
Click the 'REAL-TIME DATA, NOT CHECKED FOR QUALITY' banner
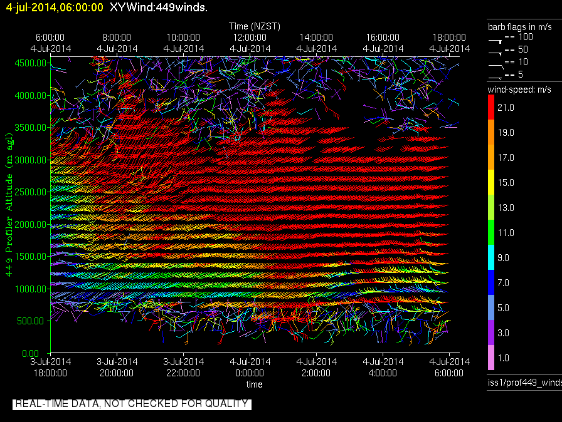tap(132, 404)
